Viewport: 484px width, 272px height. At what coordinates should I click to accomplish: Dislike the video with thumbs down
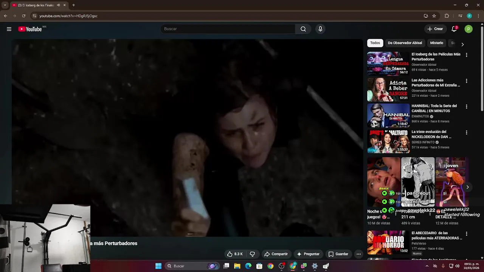pyautogui.click(x=252, y=254)
